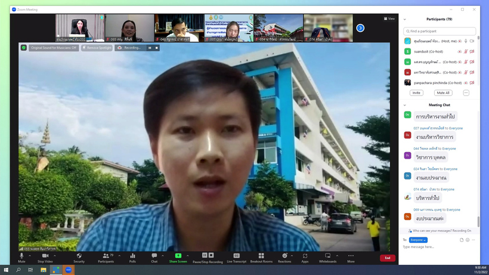Stop recording from bottom toolbar
This screenshot has height=275, width=489.
(211, 255)
